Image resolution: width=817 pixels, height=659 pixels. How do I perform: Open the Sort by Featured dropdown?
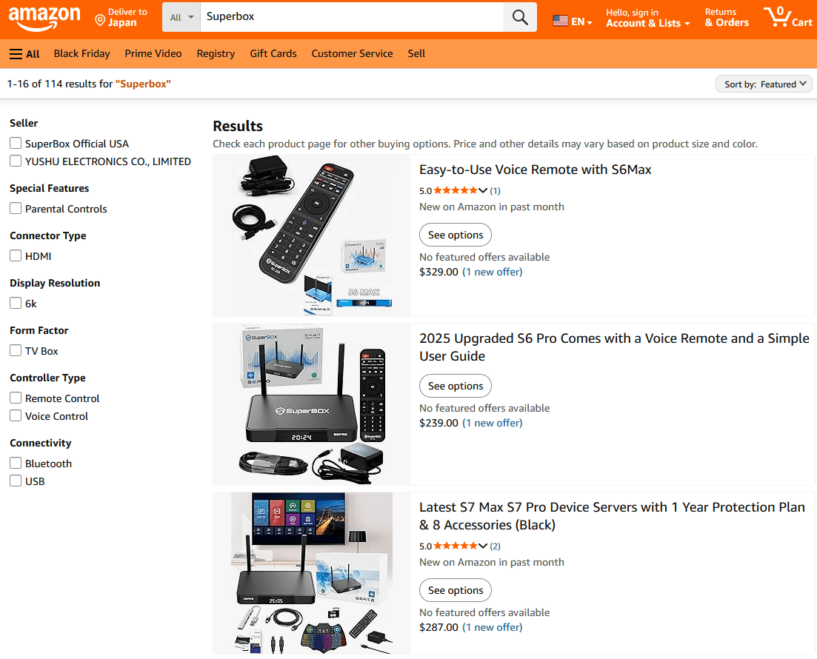click(x=764, y=84)
